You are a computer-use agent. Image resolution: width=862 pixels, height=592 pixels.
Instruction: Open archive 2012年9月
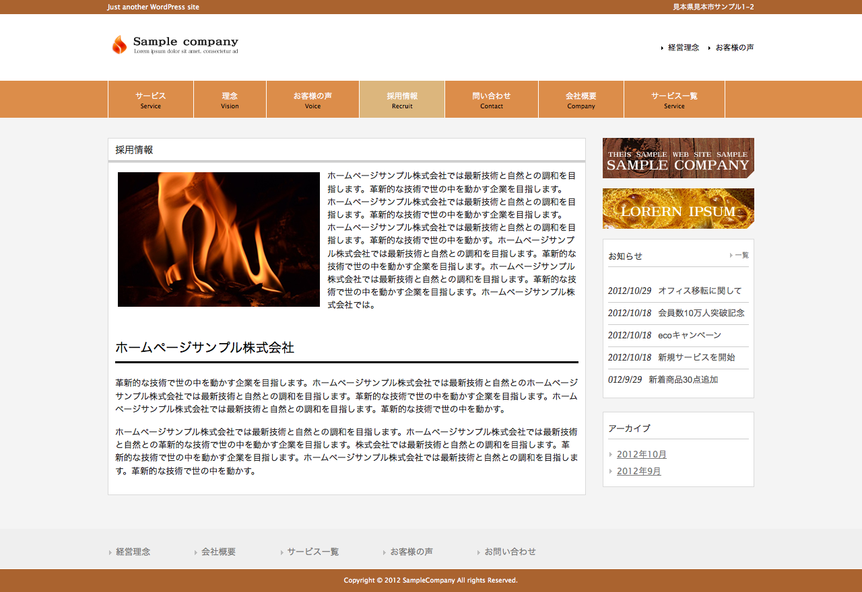(639, 471)
